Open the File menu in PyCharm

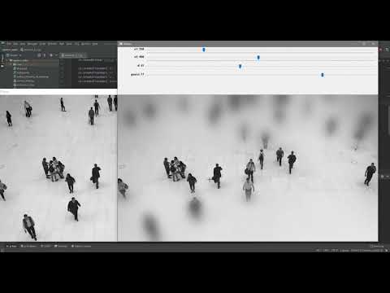9,44
